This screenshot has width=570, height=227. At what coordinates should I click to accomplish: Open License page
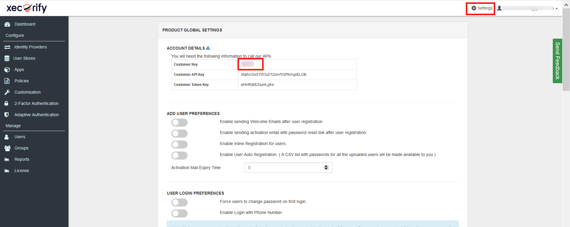[22, 171]
